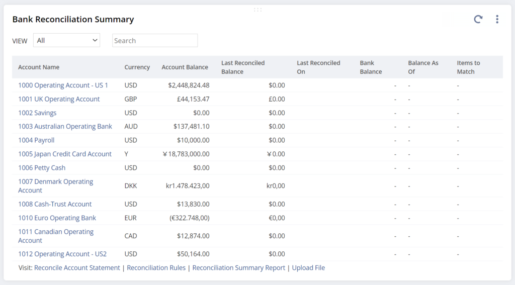Open the Reconciliation Rules link
This screenshot has width=515, height=285.
pos(156,268)
